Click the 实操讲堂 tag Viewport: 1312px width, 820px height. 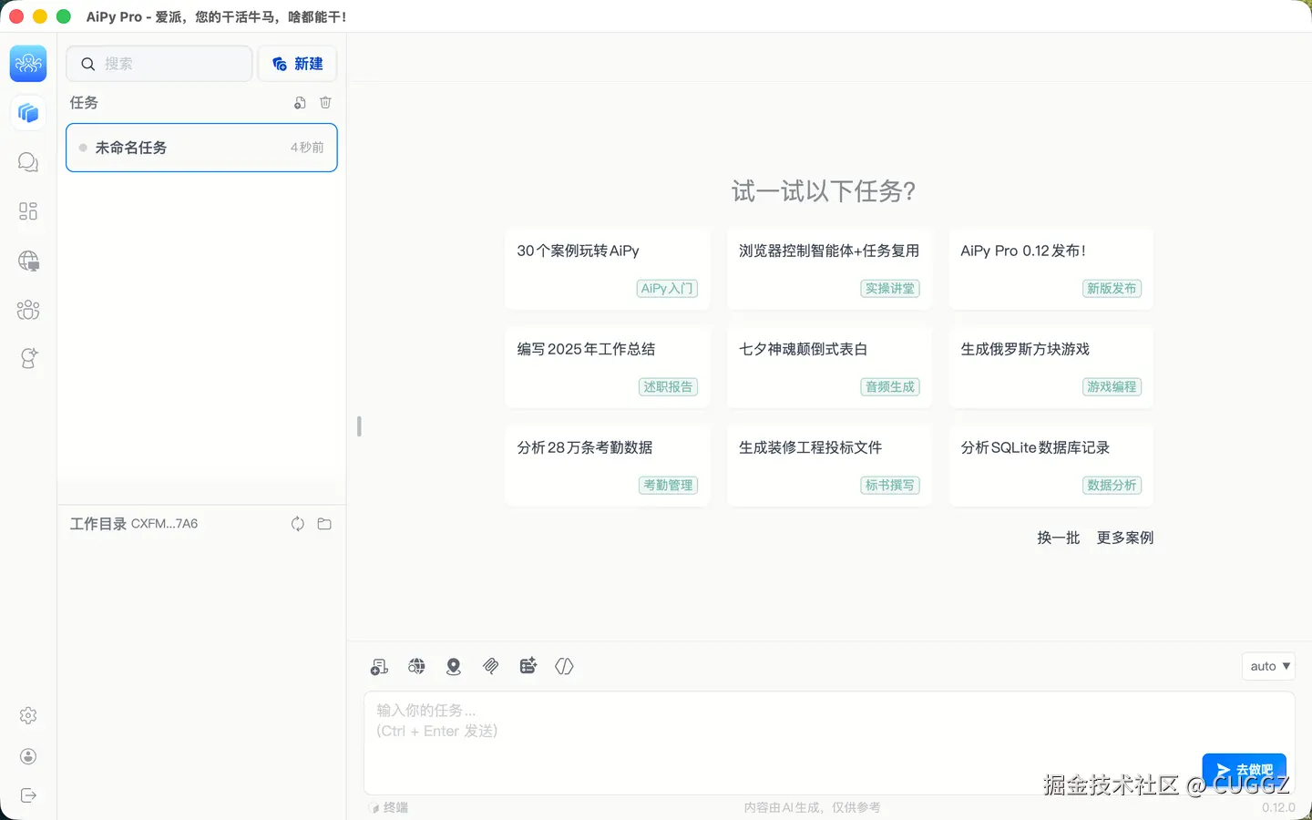pos(890,289)
